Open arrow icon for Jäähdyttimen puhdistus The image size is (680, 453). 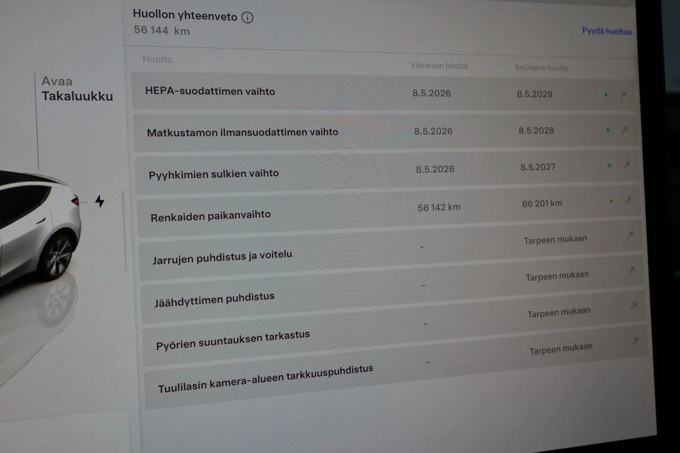pyautogui.click(x=631, y=271)
